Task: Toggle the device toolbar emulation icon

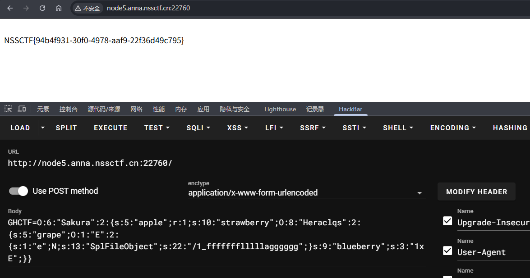Action: point(22,109)
